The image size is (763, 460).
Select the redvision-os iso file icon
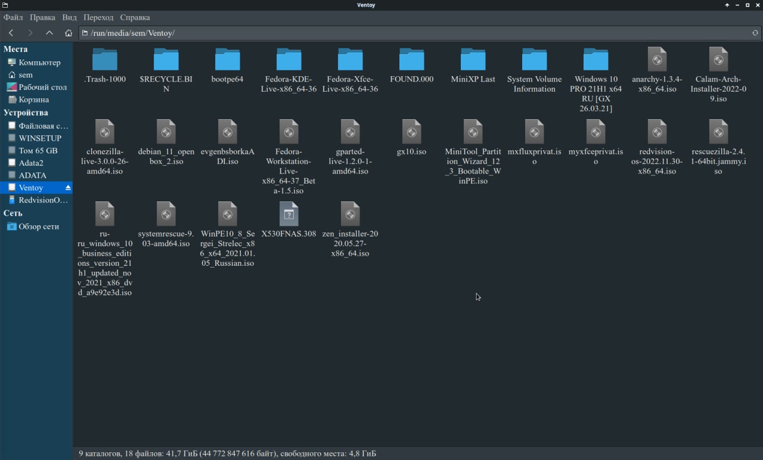pyautogui.click(x=657, y=132)
